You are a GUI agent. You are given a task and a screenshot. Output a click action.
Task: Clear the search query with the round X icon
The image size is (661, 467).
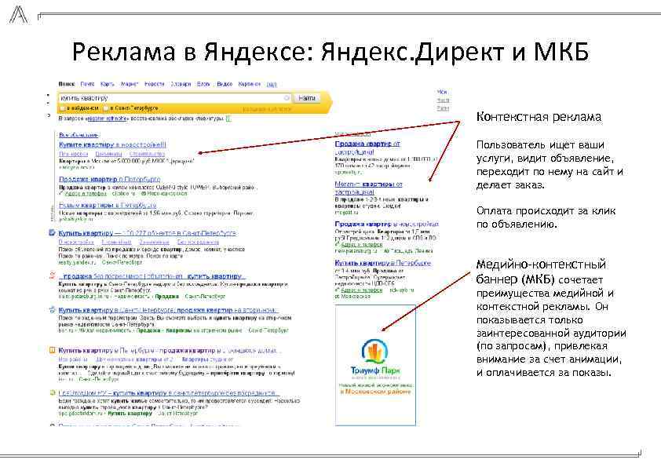(x=287, y=98)
